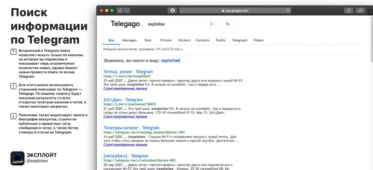Click the Telegago logo

125,24
